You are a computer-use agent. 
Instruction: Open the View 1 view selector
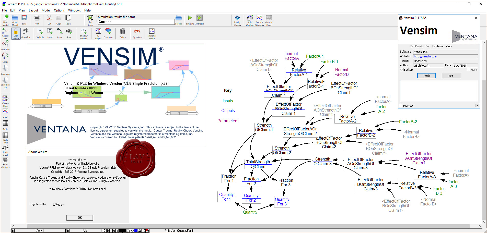pyautogui.click(x=40, y=231)
